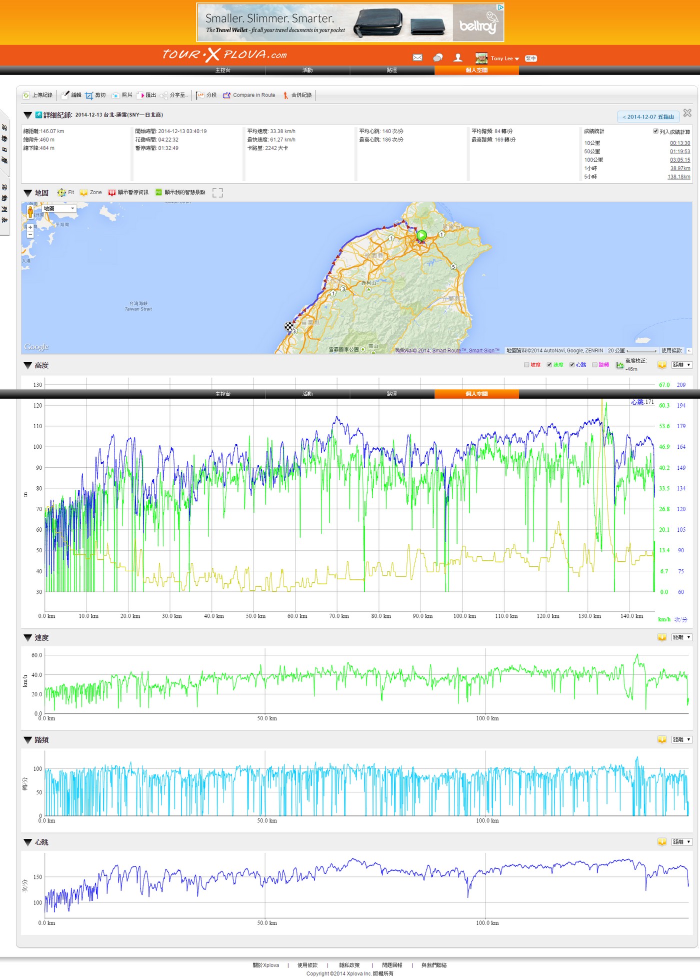Open the chat bubbles icon in header
This screenshot has height=978, width=700.
click(x=438, y=58)
